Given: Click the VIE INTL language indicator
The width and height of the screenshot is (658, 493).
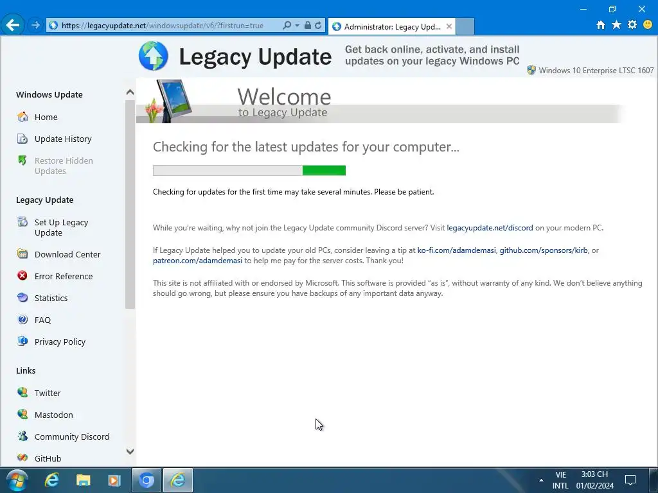Looking at the screenshot, I should tap(560, 480).
